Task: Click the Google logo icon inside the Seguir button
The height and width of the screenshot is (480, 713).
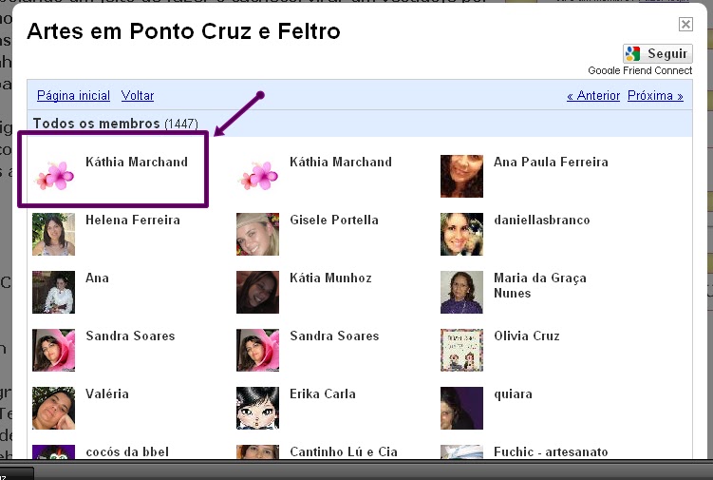Action: tap(632, 54)
